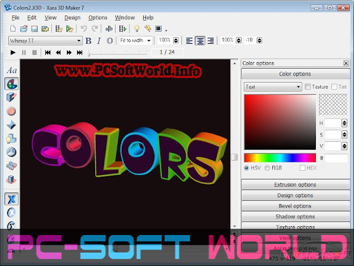Play the animation
The image size is (354, 266).
point(13,53)
